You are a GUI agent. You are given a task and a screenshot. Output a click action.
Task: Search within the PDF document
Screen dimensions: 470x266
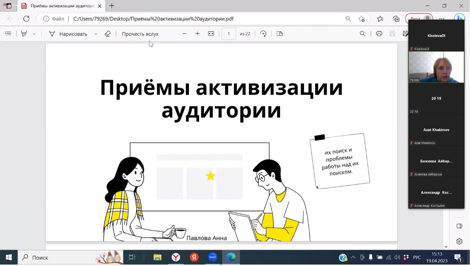pyautogui.click(x=363, y=34)
